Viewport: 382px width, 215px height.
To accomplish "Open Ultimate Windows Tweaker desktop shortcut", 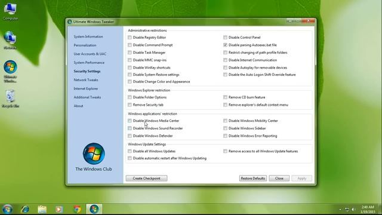I will pos(10,71).
